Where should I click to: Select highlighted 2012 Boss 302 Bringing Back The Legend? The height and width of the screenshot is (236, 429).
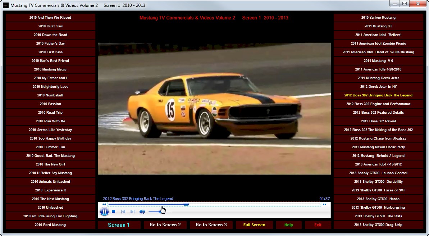point(378,95)
